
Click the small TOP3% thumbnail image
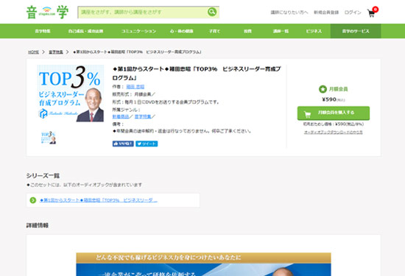(x=49, y=138)
